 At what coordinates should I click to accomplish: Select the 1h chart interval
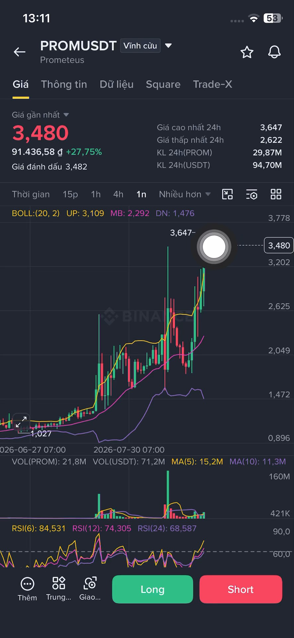(x=96, y=194)
